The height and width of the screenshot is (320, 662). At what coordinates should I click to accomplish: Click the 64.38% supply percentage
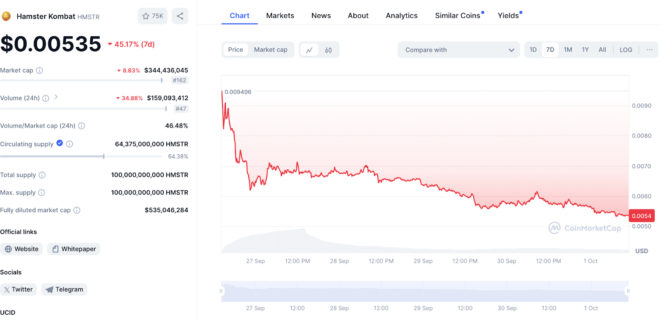[x=178, y=156]
